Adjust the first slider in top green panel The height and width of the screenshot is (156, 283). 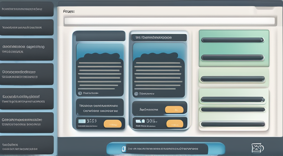[232, 40]
